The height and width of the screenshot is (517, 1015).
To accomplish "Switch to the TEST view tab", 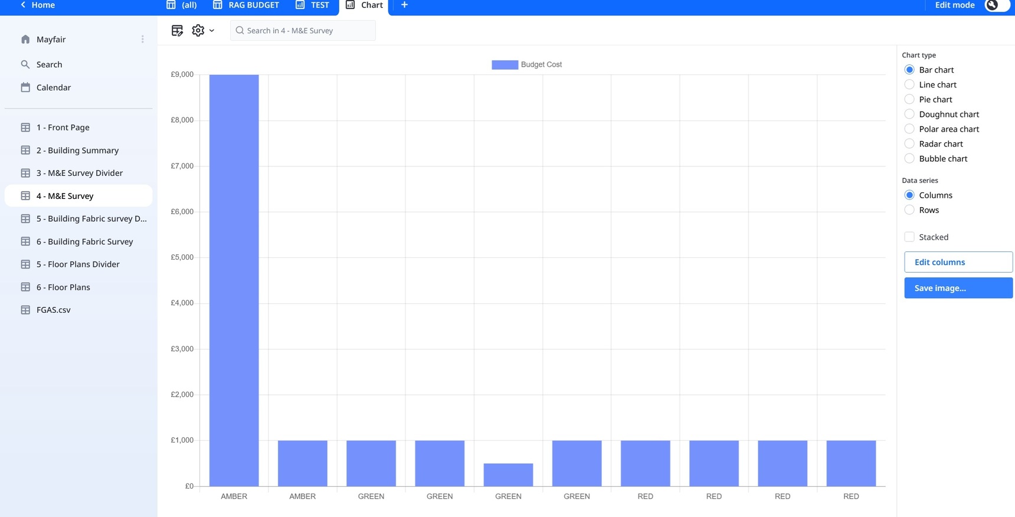I will (313, 5).
